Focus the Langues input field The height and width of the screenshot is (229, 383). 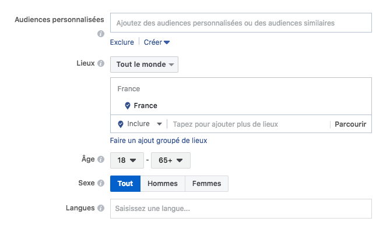[x=241, y=209]
